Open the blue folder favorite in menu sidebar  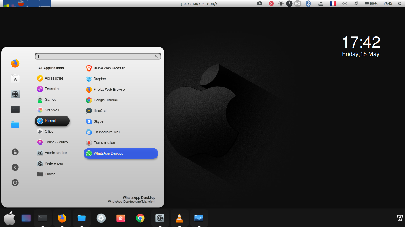15,125
